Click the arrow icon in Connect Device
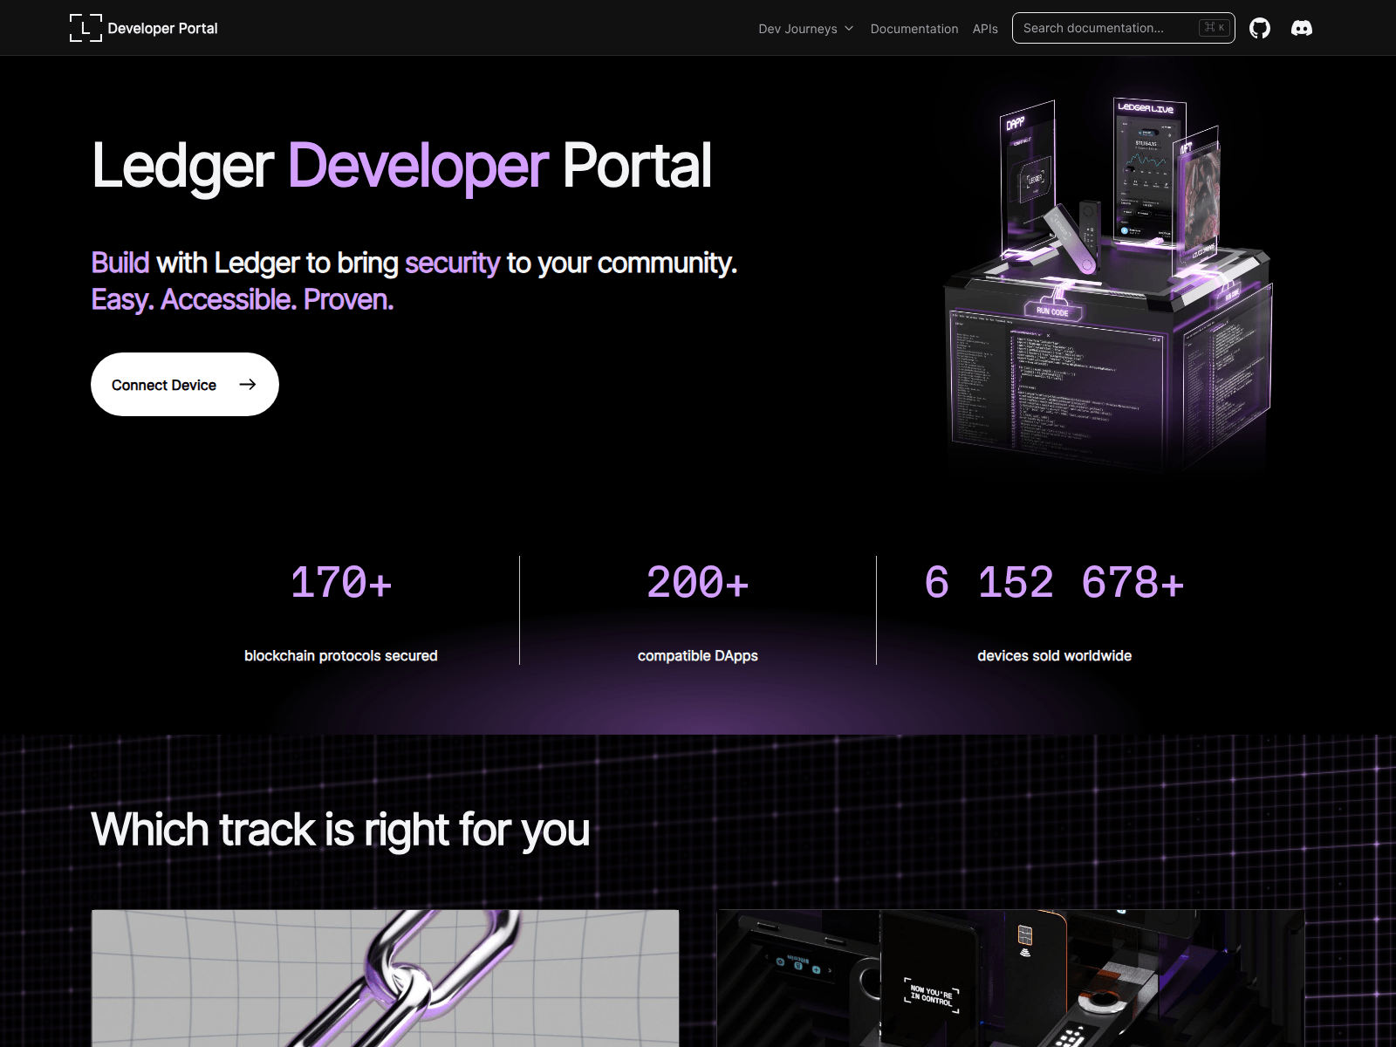 248,384
